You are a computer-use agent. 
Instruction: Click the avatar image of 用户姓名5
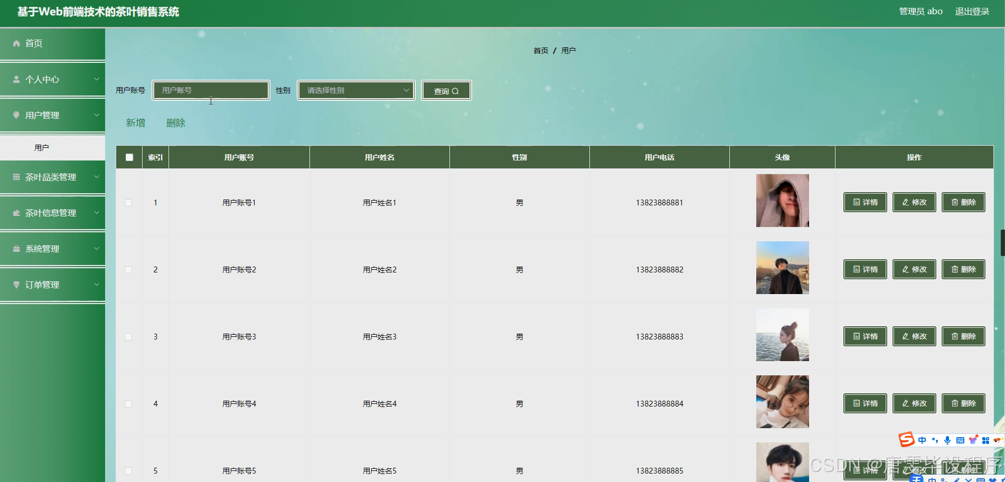(782, 462)
